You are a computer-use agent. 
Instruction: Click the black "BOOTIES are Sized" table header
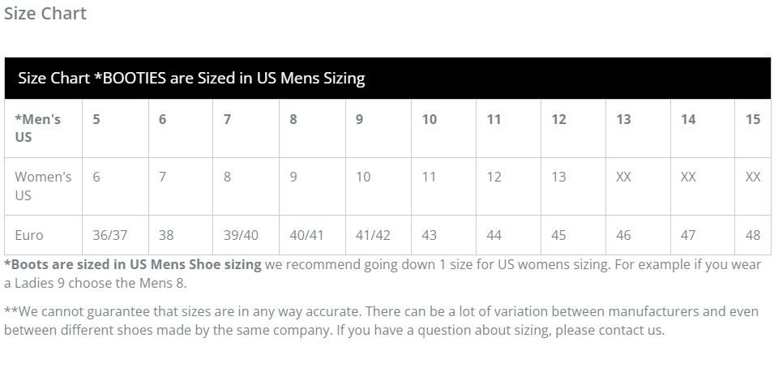click(x=191, y=79)
